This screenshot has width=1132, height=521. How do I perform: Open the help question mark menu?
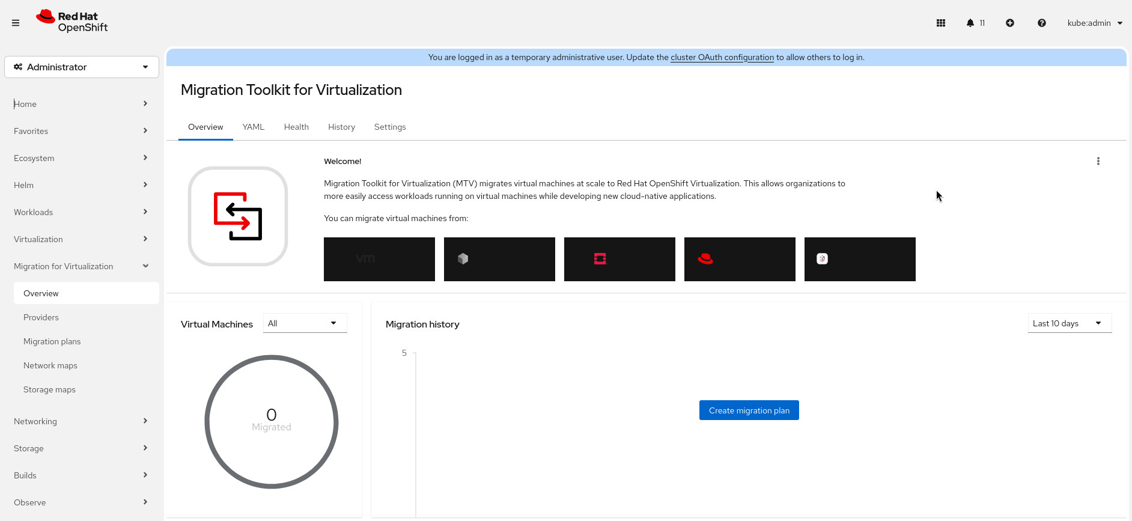1042,23
